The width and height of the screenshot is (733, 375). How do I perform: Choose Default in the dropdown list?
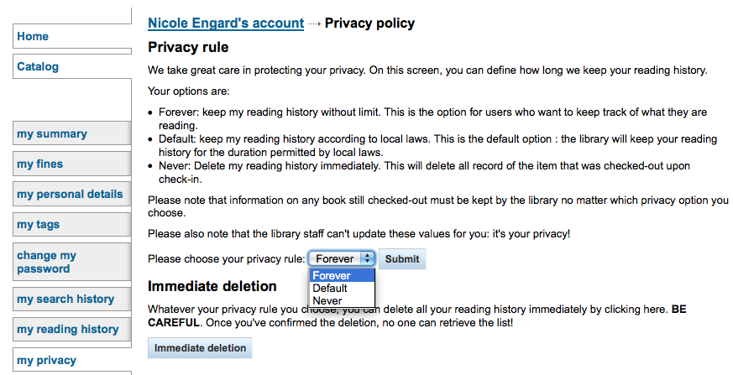343,288
